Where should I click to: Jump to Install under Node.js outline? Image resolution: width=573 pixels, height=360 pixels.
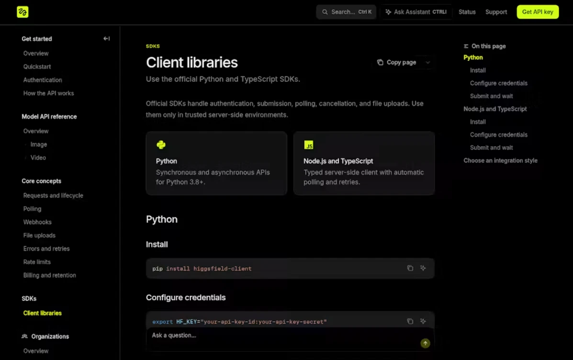pos(478,121)
